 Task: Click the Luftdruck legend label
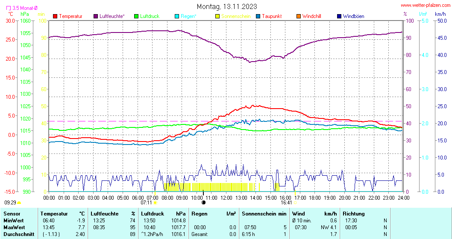tap(150, 16)
